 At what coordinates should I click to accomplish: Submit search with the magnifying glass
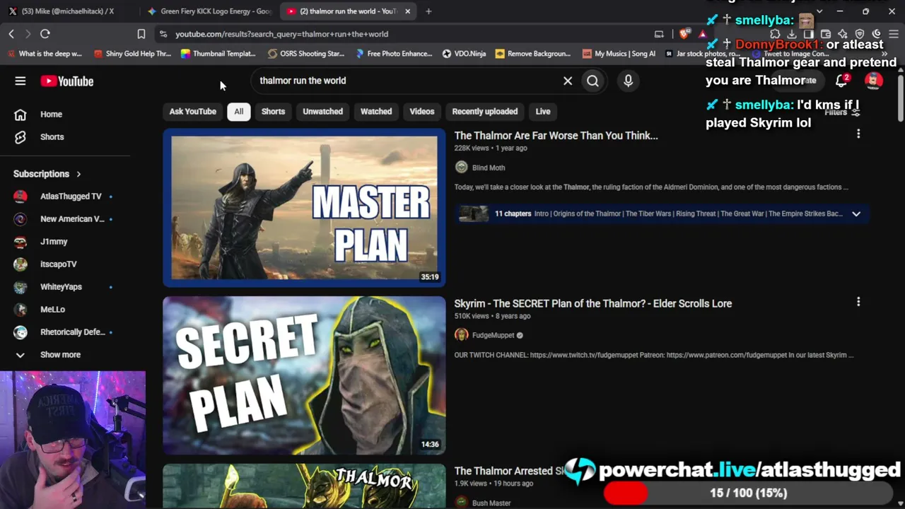[x=592, y=81]
